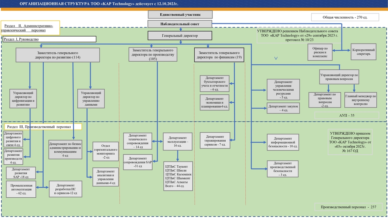Click 'Департамент по бизнес администрированию и коммуникациям'
The width and height of the screenshot is (388, 218).
[65, 149]
